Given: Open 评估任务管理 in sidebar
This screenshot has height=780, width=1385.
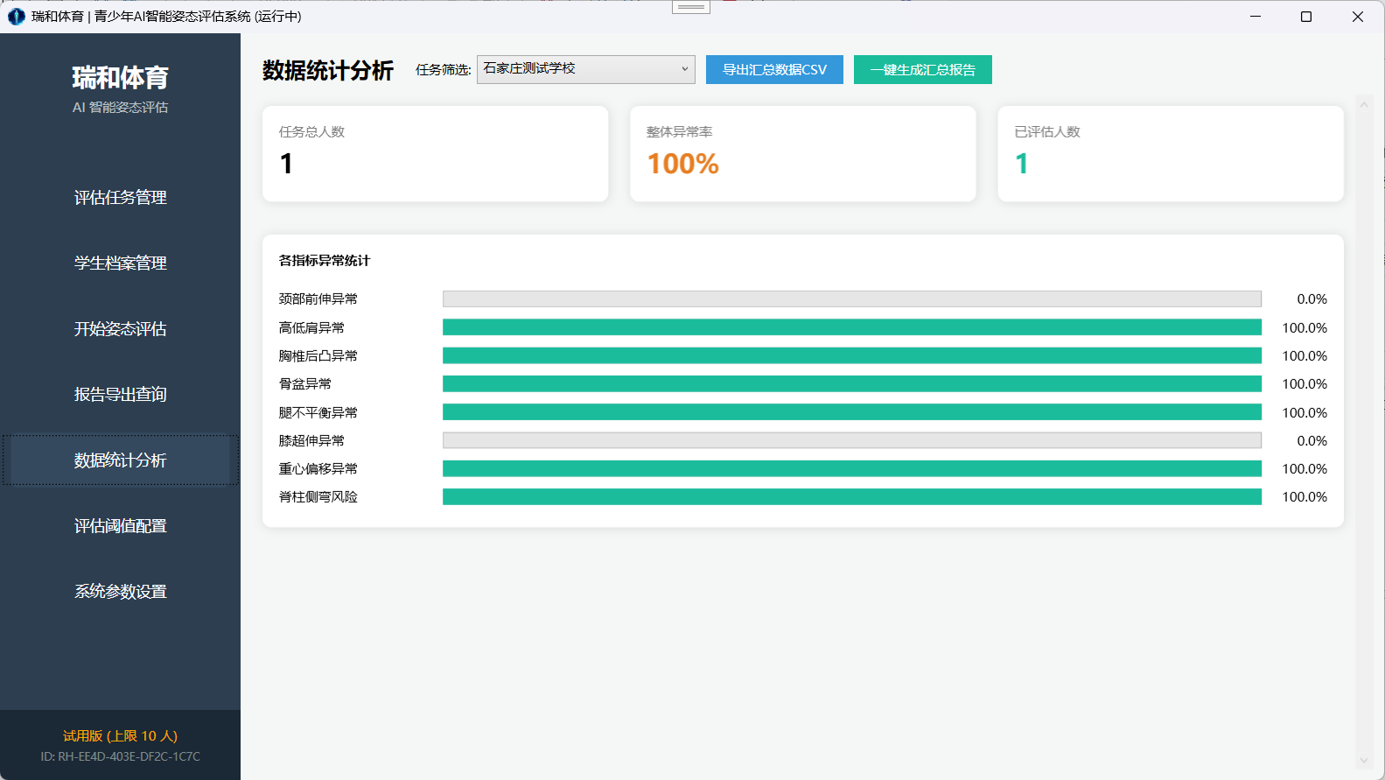Looking at the screenshot, I should (120, 198).
